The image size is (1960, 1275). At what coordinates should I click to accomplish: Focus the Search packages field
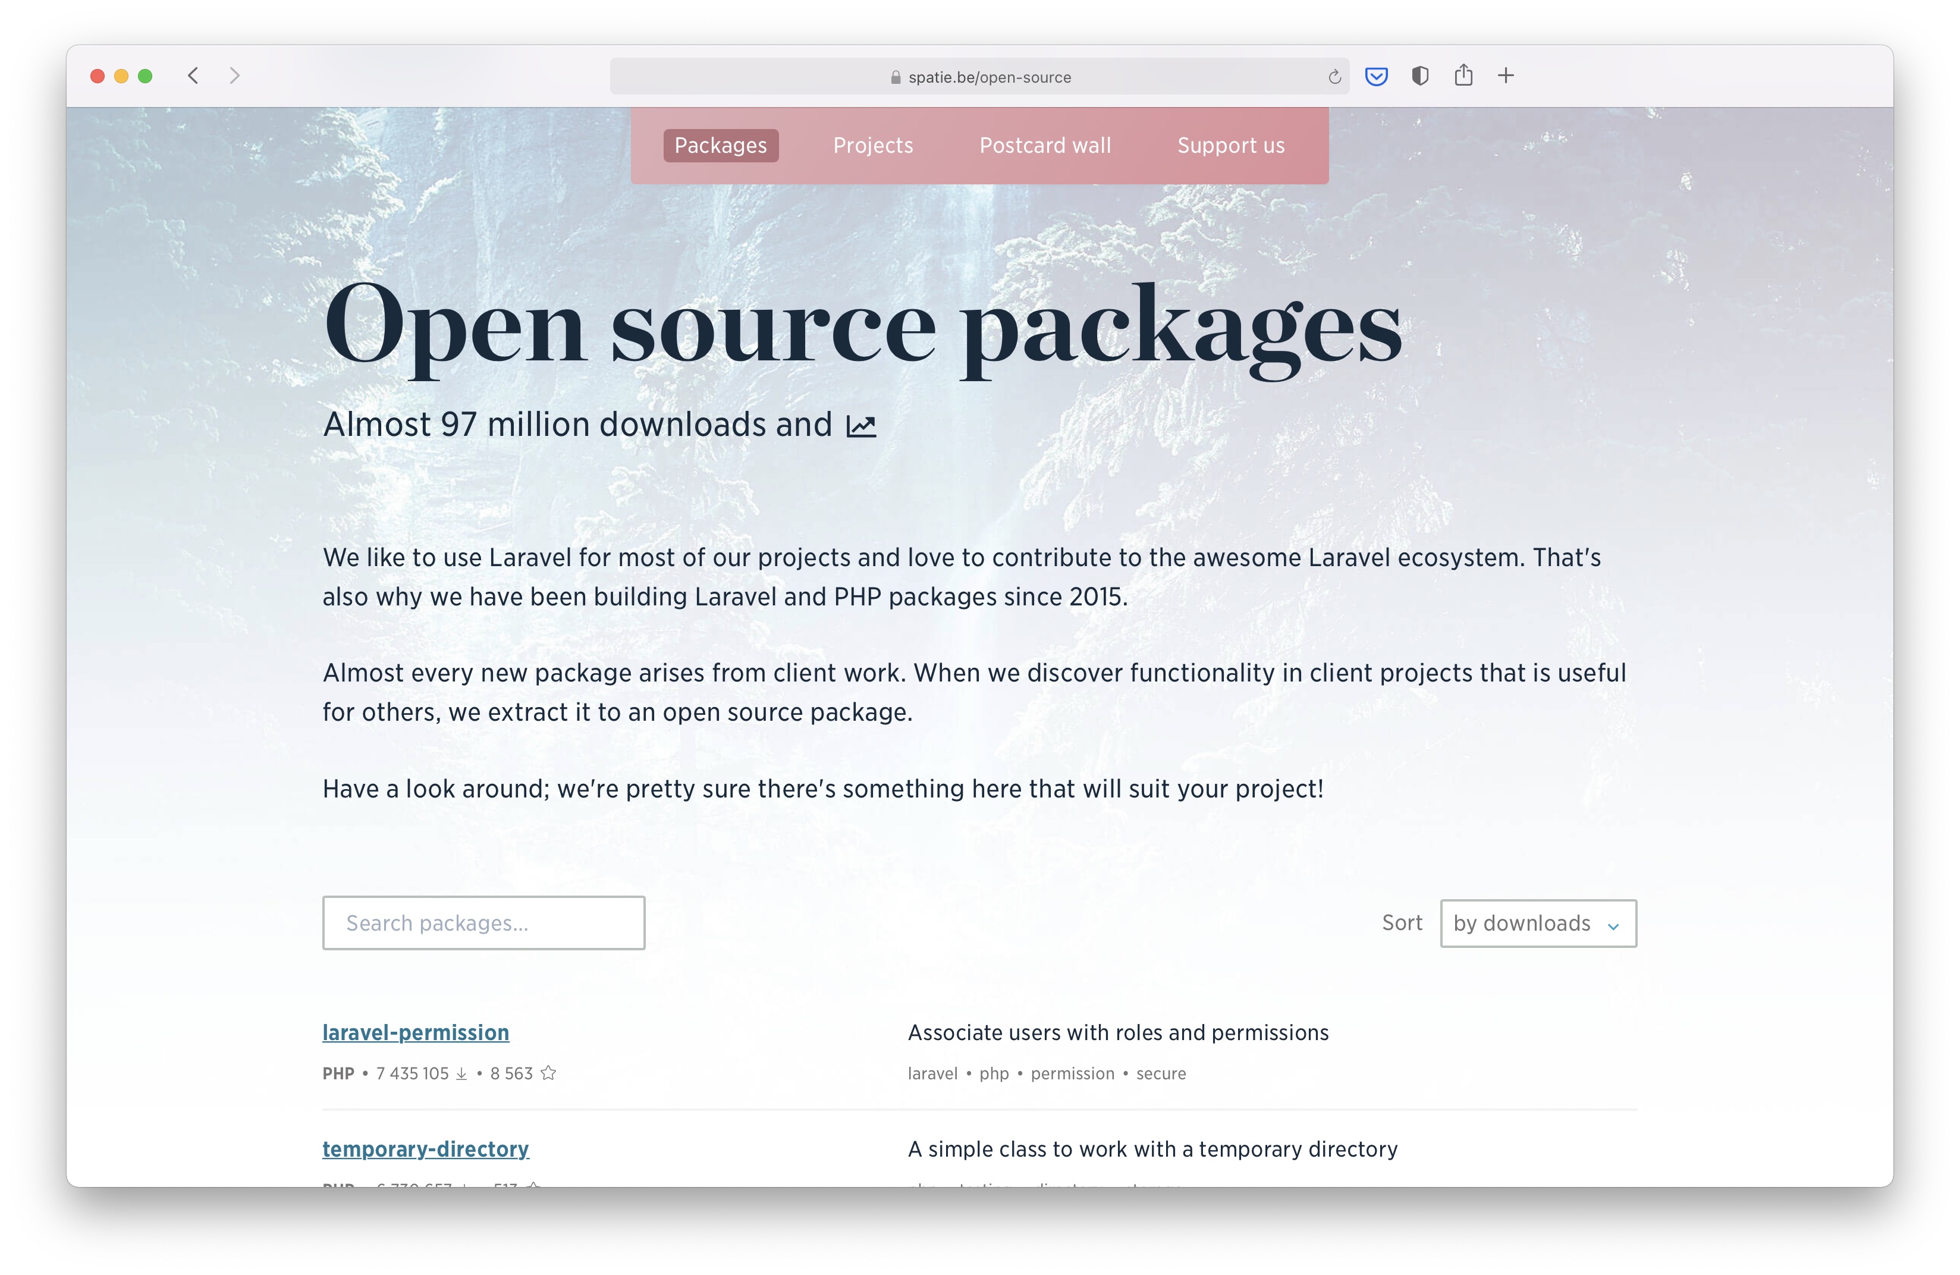click(x=483, y=922)
